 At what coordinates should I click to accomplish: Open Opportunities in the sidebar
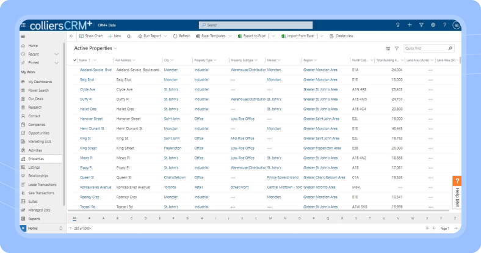pyautogui.click(x=39, y=133)
